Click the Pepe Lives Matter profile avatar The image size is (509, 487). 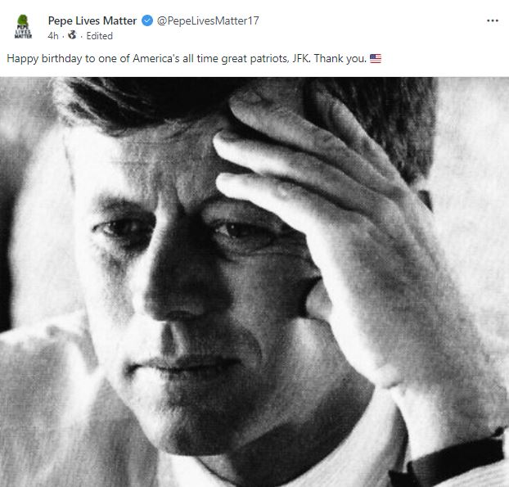pos(24,27)
